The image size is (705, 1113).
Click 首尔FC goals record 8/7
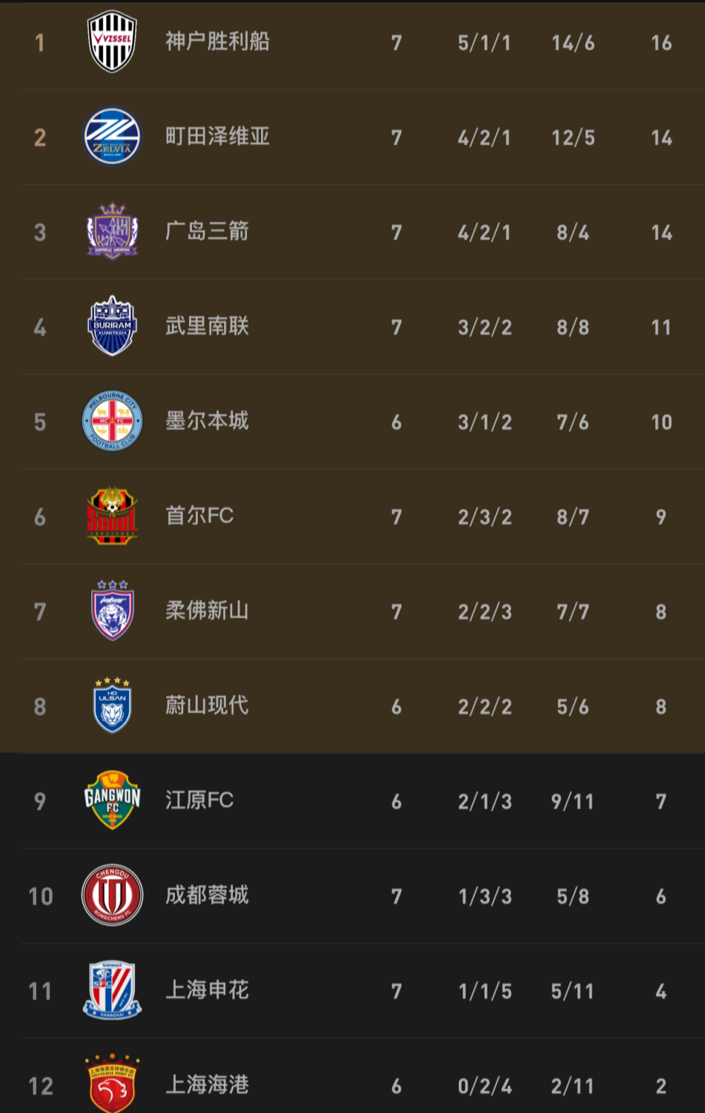(x=573, y=517)
